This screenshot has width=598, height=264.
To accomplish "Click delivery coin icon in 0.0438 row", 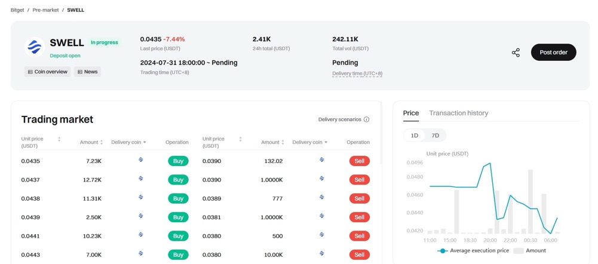I will coord(141,197).
